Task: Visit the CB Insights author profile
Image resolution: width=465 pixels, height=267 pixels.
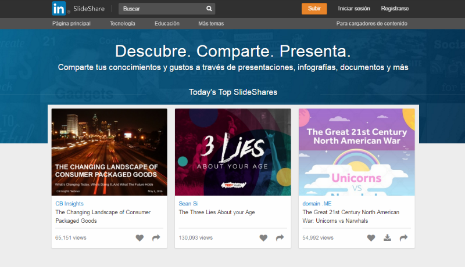Action: pos(69,204)
